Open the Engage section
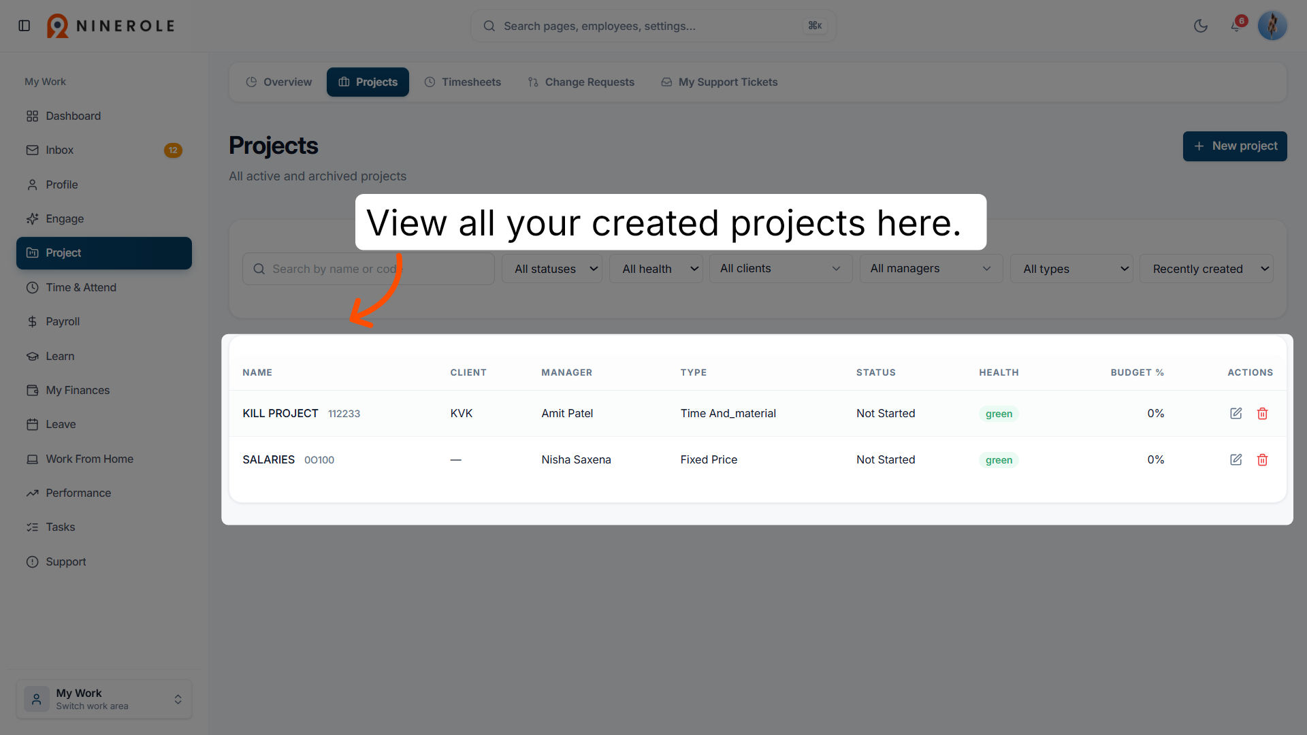The width and height of the screenshot is (1307, 735). click(x=104, y=218)
